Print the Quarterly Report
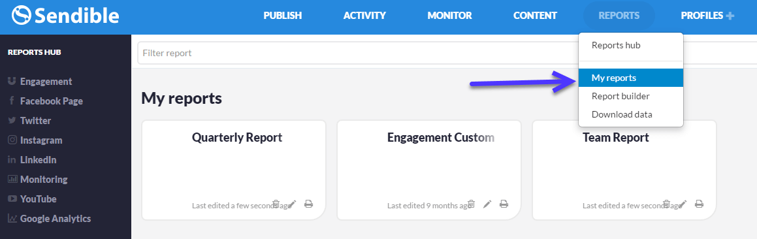Viewport: 757px width, 239px height. [308, 204]
